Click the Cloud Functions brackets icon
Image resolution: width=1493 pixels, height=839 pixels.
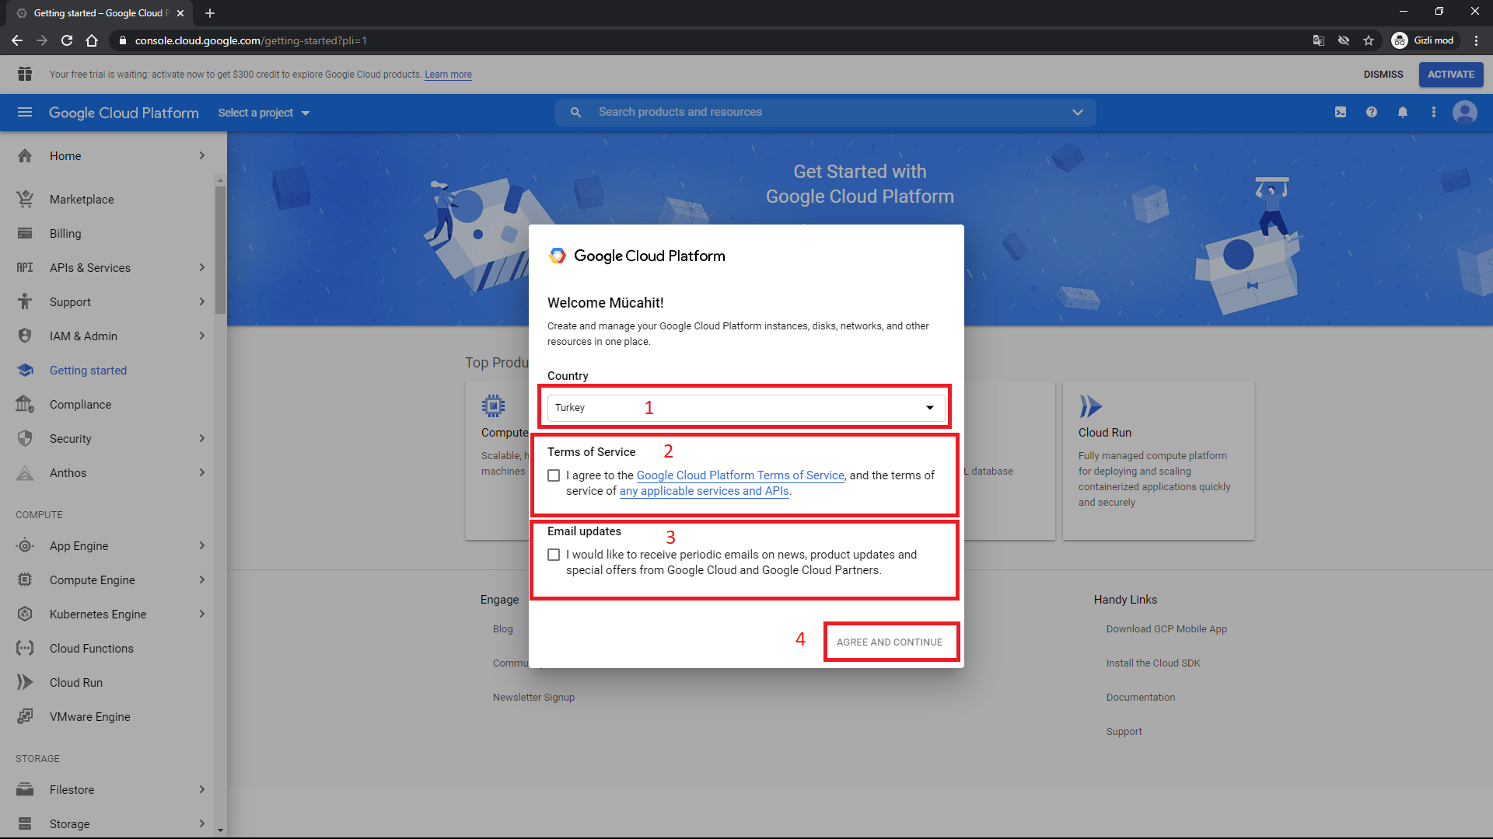click(x=25, y=648)
